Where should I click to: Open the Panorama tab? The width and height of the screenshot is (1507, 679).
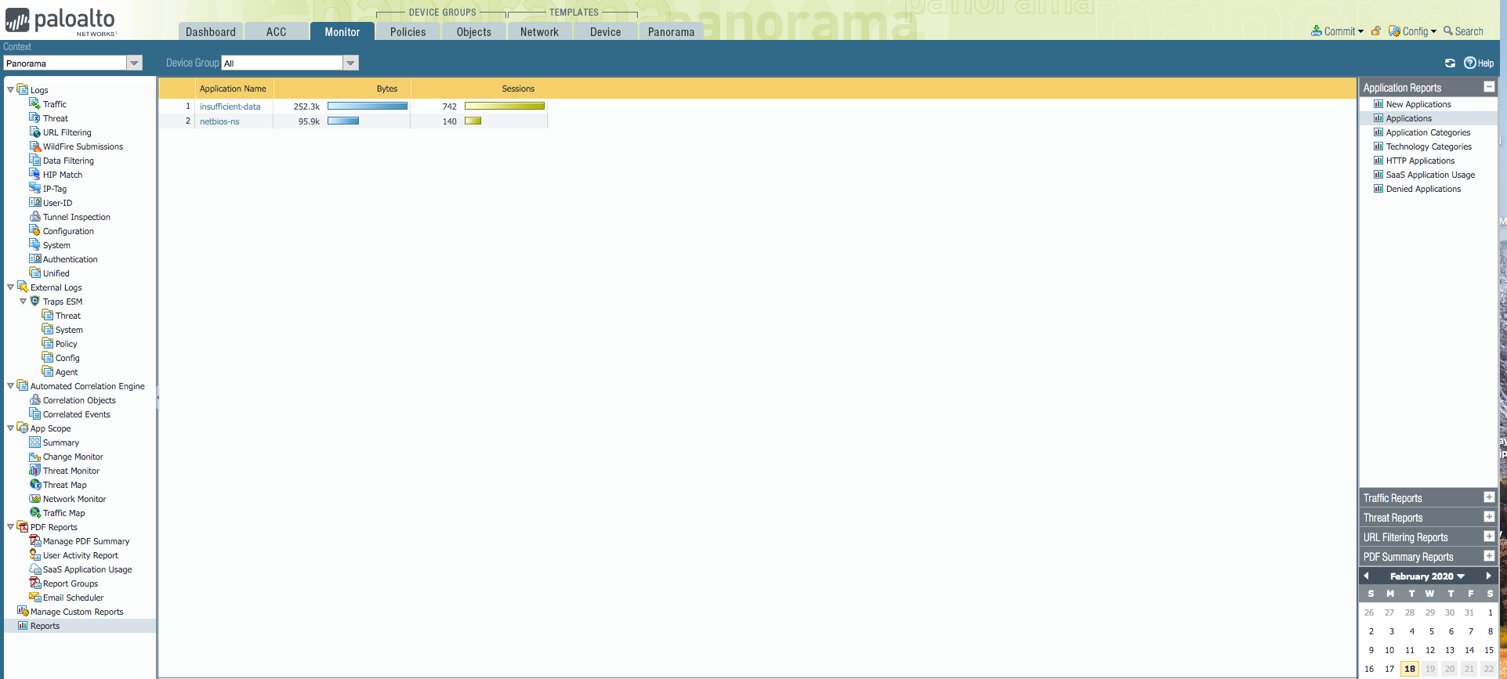tap(672, 31)
